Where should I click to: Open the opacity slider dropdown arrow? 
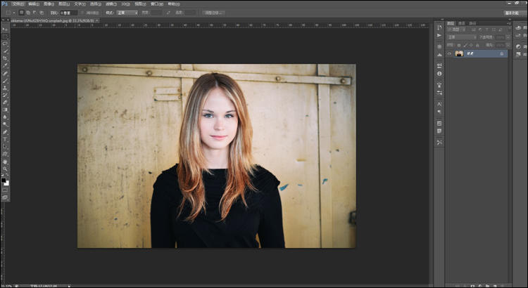click(508, 37)
